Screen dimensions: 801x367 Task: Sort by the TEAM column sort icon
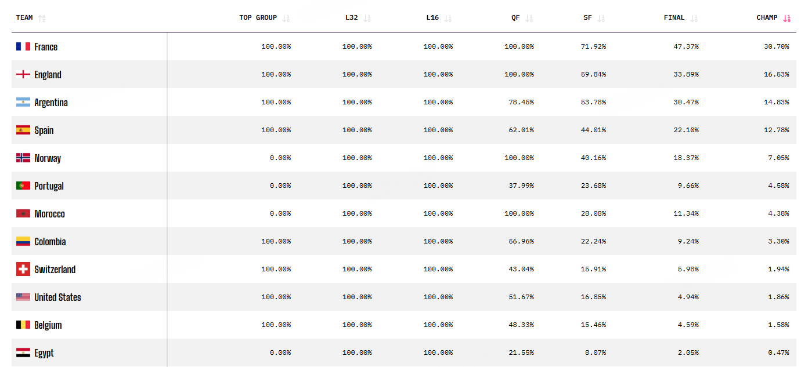[41, 18]
